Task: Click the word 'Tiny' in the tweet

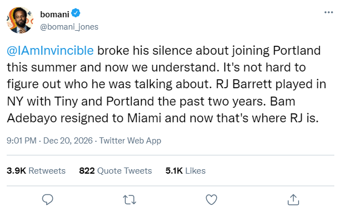Action: 66,102
